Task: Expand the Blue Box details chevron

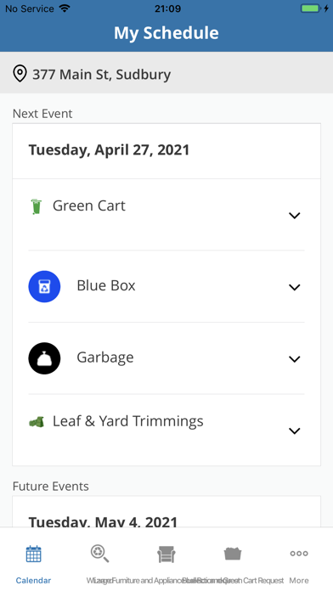Action: tap(294, 287)
